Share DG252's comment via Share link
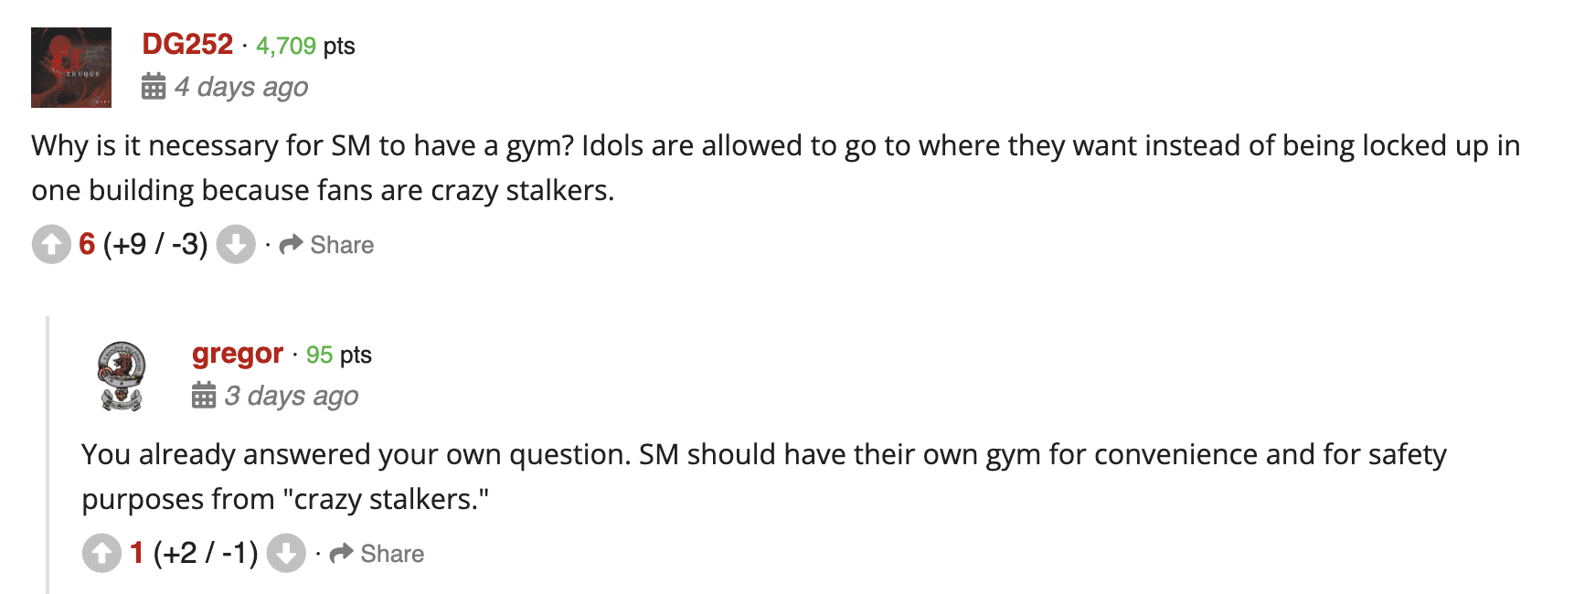 pyautogui.click(x=342, y=244)
